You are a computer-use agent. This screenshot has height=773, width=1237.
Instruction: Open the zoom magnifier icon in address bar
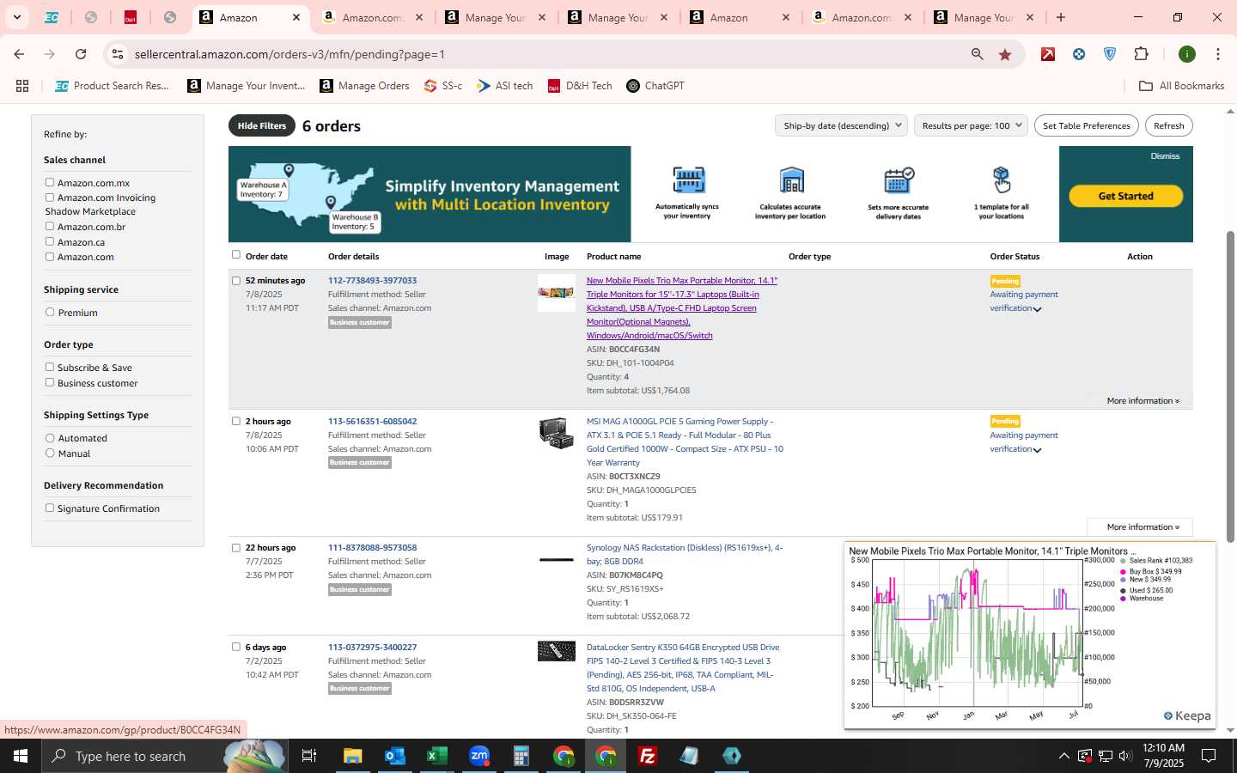977,54
